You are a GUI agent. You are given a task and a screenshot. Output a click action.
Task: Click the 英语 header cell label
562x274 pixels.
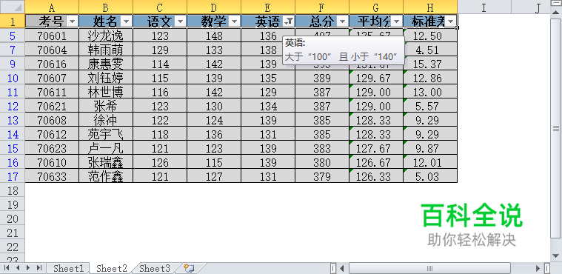267,21
